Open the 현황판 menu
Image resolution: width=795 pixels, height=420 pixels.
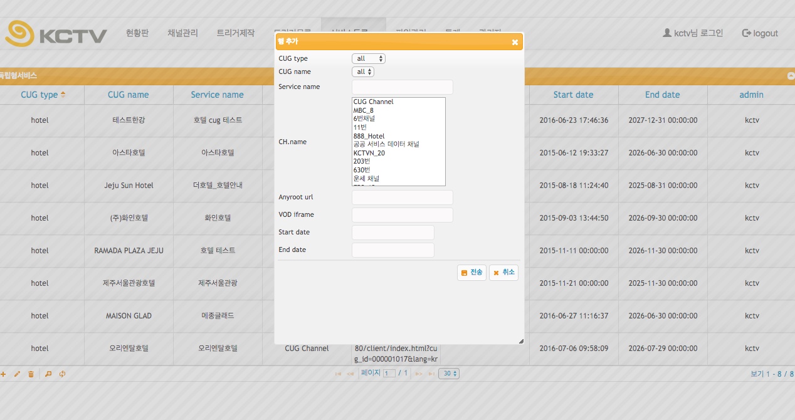[x=137, y=33]
